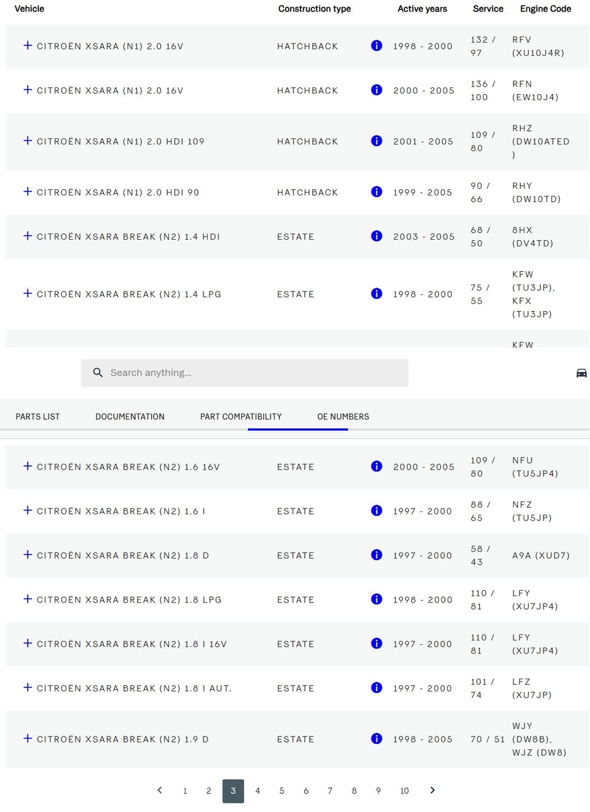Image resolution: width=590 pixels, height=812 pixels.
Task: Select current page 3
Action: pos(233,791)
